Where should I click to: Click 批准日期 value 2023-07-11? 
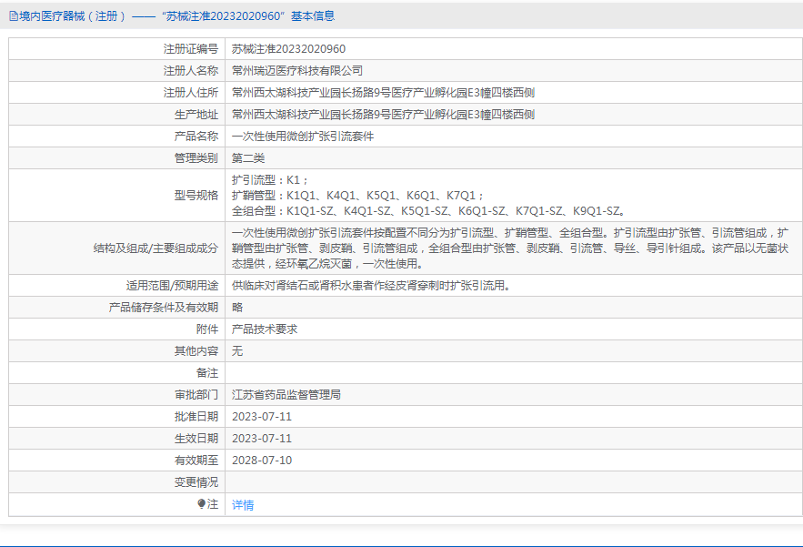(262, 417)
